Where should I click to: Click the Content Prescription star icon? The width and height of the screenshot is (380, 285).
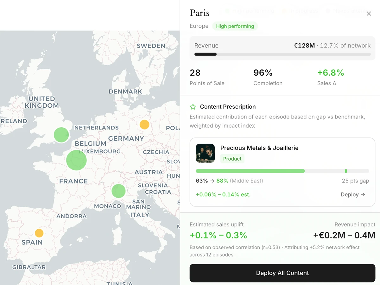pyautogui.click(x=193, y=107)
